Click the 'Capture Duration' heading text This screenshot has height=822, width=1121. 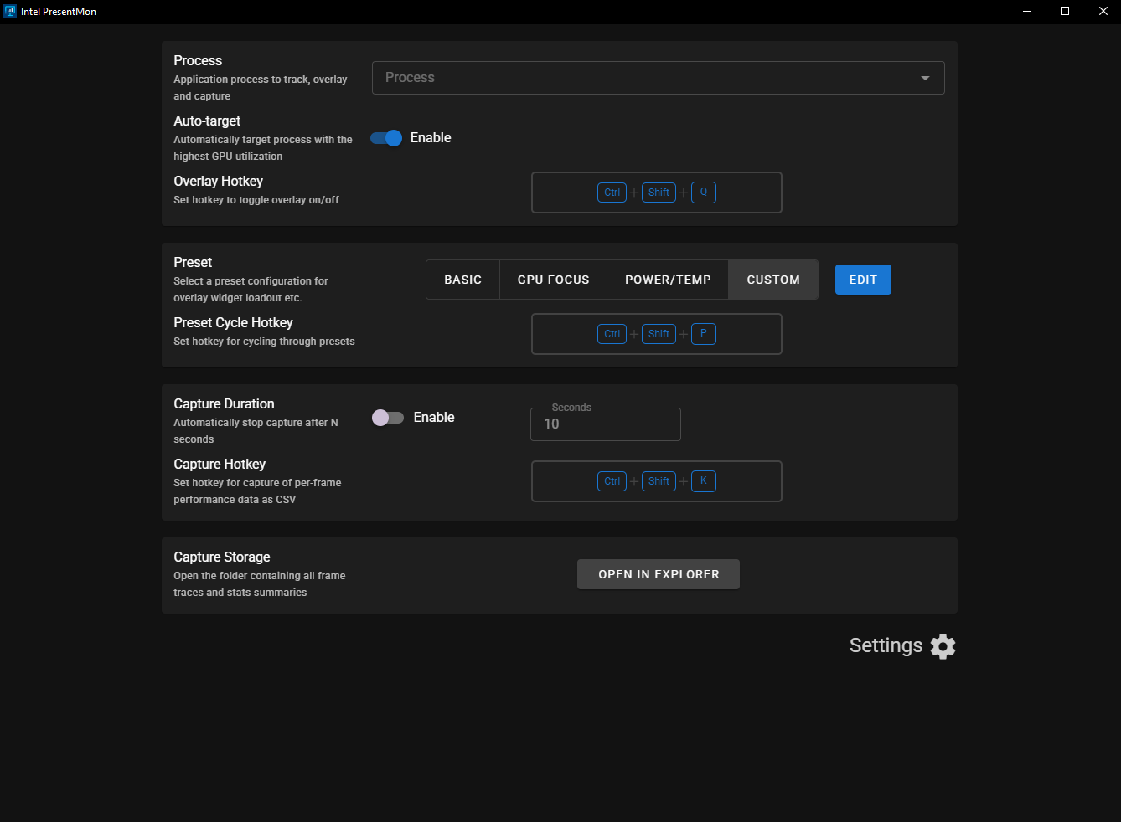(x=224, y=404)
